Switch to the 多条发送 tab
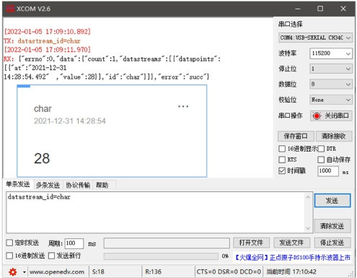This screenshot has width=357, height=278. point(48,185)
